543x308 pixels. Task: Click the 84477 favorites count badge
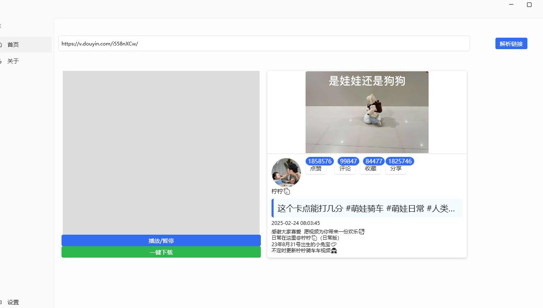[374, 161]
